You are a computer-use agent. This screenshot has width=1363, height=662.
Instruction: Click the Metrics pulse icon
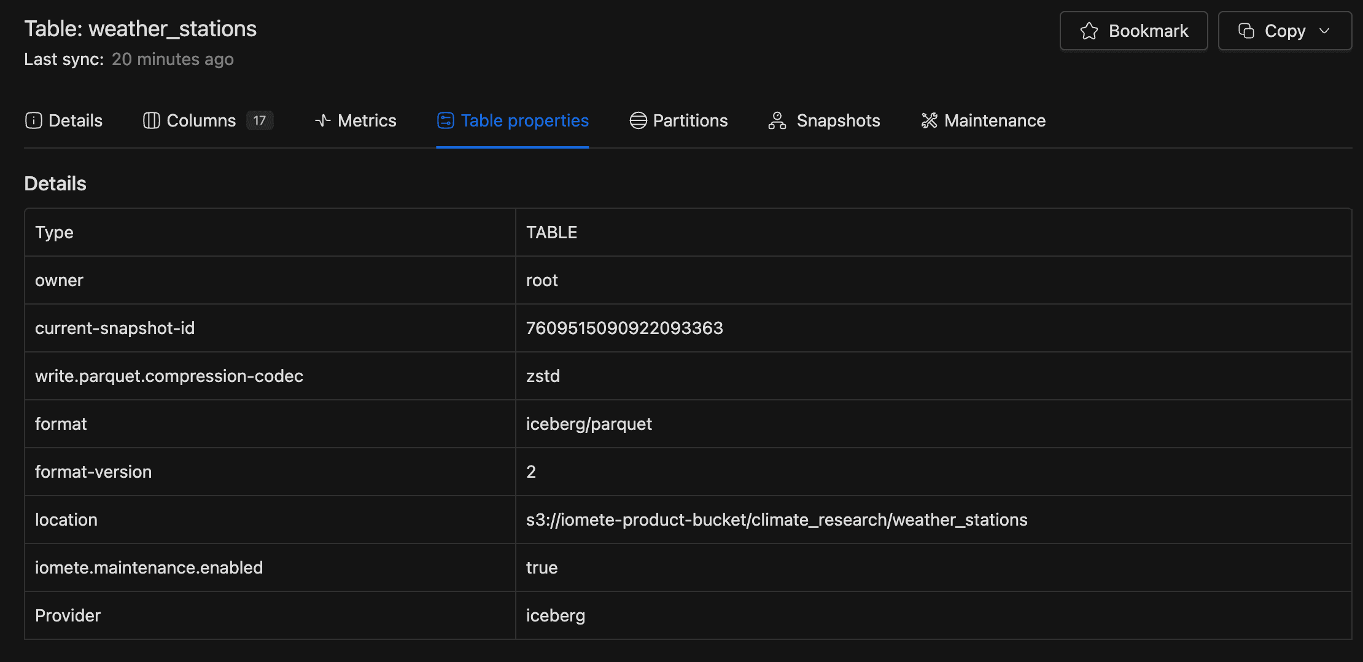(x=322, y=120)
